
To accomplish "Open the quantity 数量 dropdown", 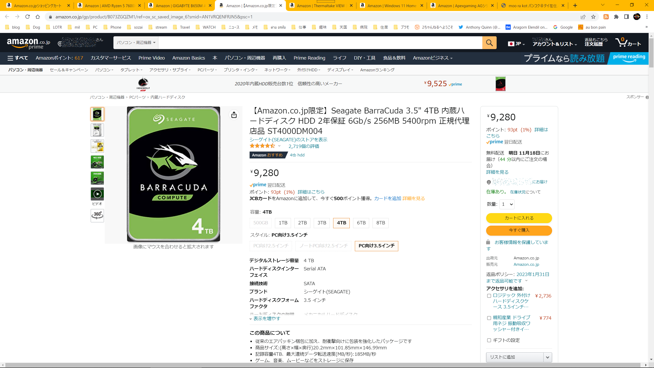I will 507,204.
